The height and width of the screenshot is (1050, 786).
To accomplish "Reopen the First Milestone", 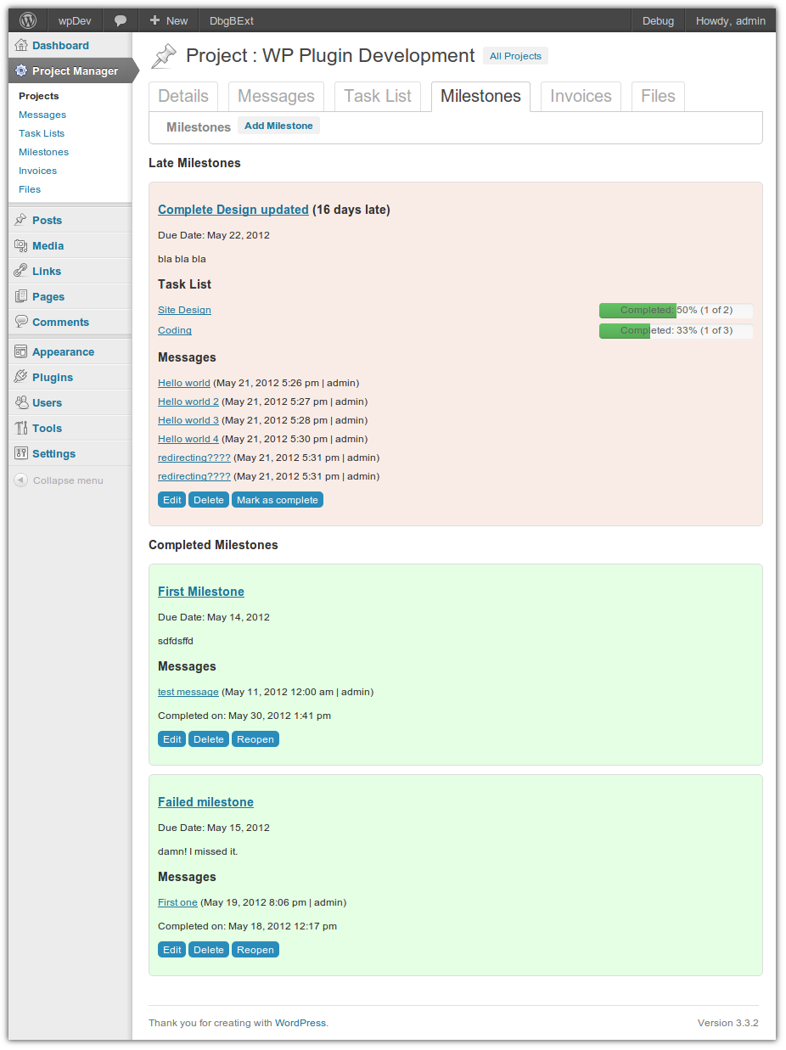I will pos(255,739).
